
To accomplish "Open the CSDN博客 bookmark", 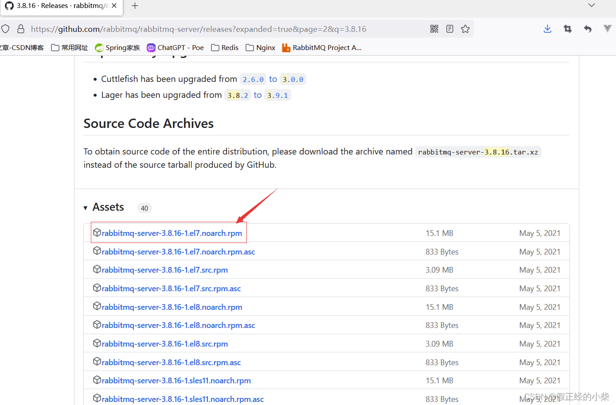I will (x=22, y=47).
